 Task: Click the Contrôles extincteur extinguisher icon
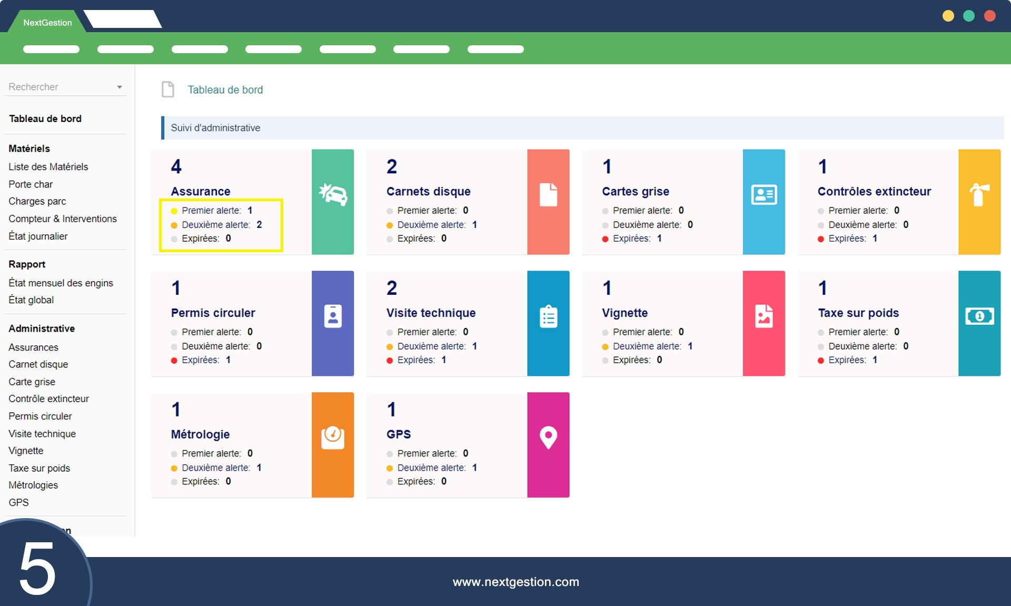979,195
